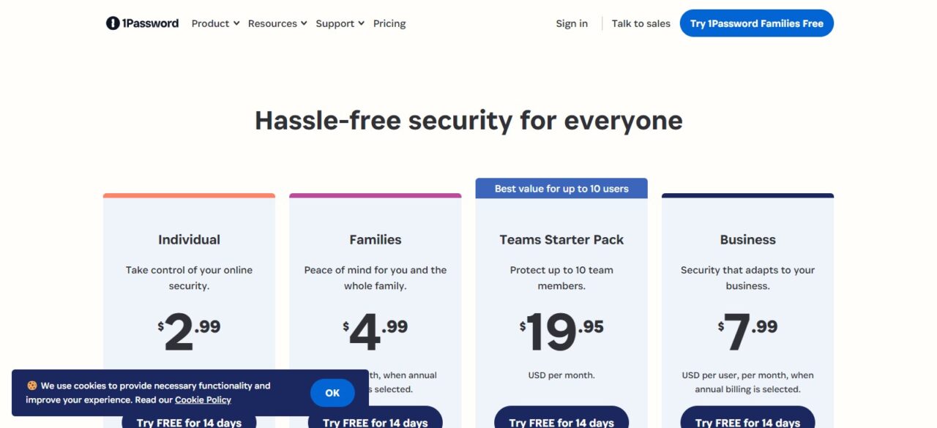Click Talk to sales

point(641,23)
